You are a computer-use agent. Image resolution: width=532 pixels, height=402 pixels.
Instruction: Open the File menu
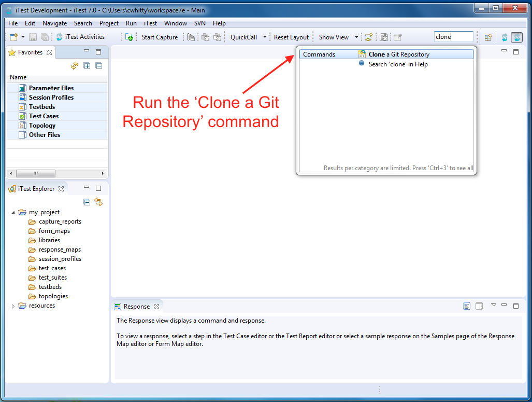pos(13,23)
